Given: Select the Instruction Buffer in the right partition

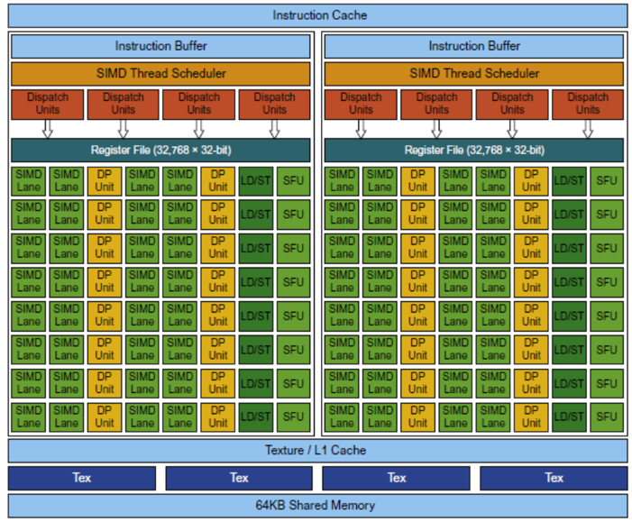Looking at the screenshot, I should (x=474, y=46).
